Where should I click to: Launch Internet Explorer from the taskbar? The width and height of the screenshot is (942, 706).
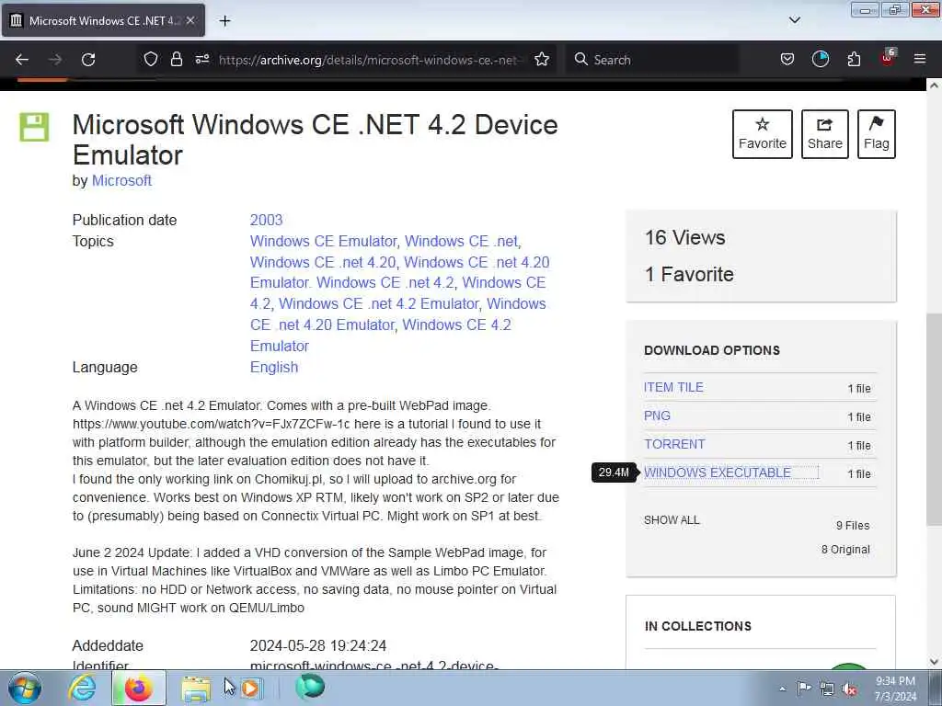pos(82,688)
